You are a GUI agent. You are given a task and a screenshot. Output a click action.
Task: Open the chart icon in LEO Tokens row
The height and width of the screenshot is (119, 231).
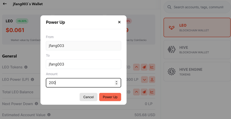point(152,67)
